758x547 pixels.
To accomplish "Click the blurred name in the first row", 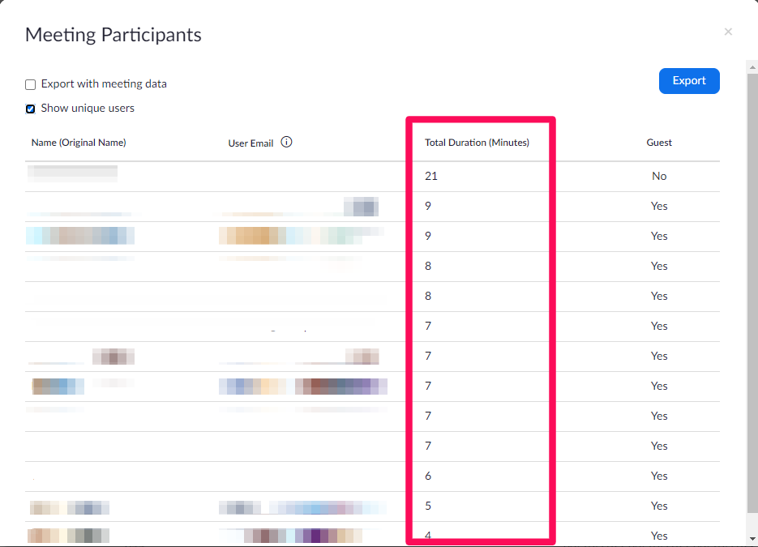I will click(x=73, y=173).
